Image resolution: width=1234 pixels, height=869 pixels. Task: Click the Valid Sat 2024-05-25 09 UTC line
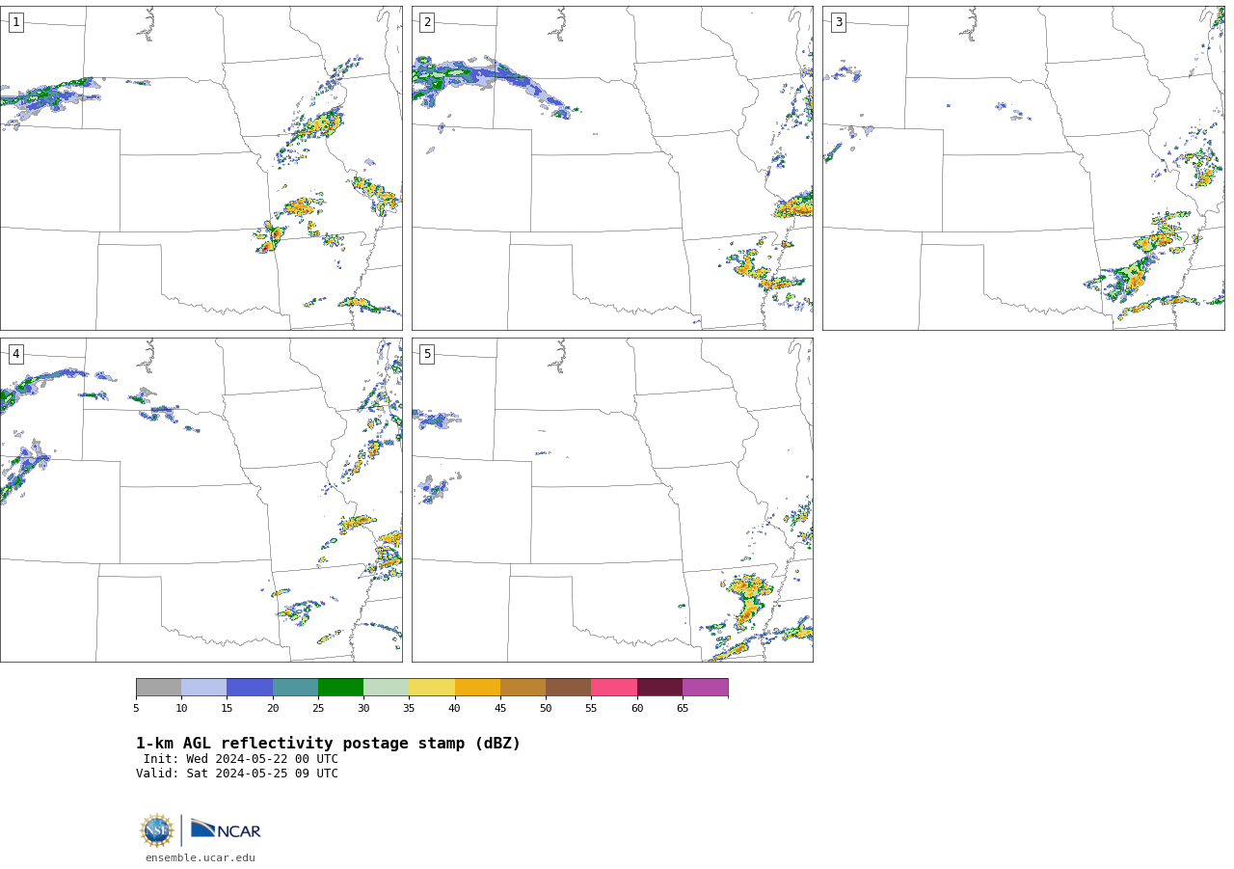coord(237,774)
